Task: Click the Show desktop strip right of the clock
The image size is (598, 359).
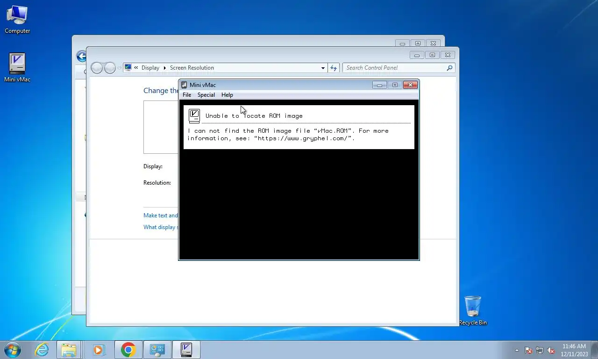Action: 595,350
